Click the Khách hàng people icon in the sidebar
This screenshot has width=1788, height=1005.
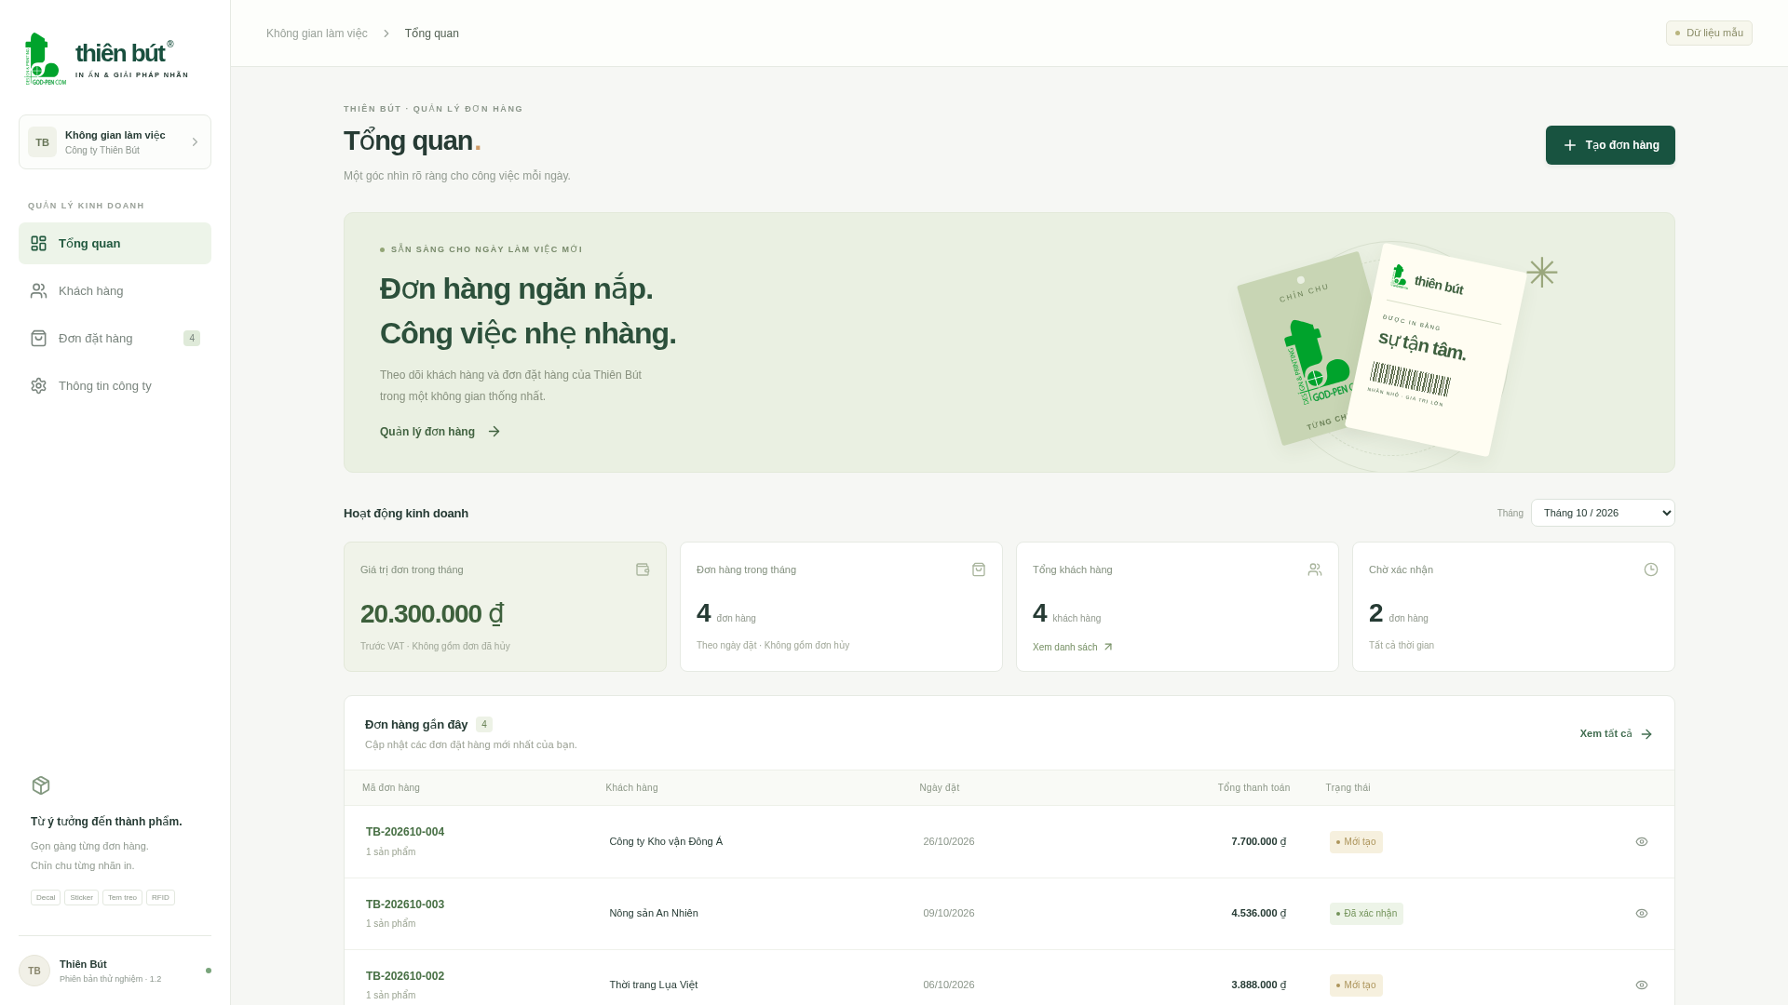(38, 291)
